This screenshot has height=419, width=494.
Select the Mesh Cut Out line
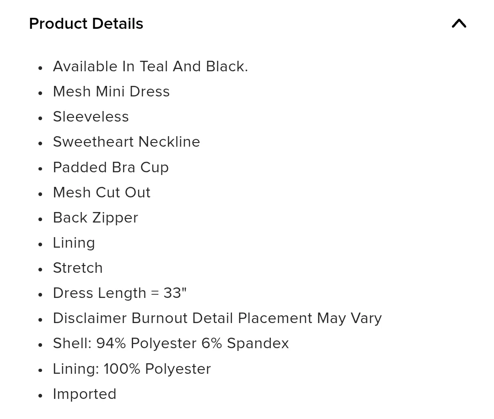[102, 192]
